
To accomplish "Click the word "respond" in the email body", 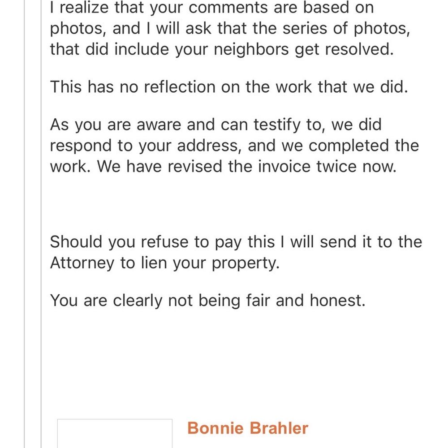I will click(81, 146).
